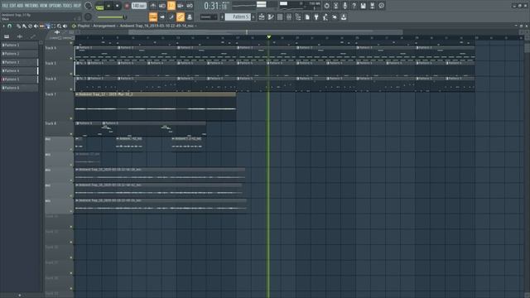Click the stop transport button
Viewport: 530px width, 298px height.
pyautogui.click(x=118, y=6)
